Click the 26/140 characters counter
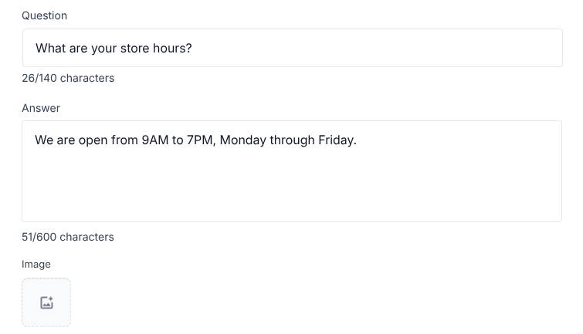This screenshot has width=583, height=334. (x=68, y=78)
